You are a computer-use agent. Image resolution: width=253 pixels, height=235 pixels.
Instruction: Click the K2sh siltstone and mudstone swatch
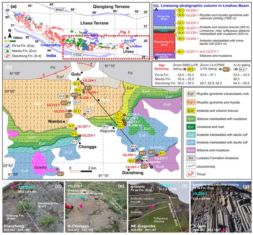pyautogui.click(x=191, y=150)
